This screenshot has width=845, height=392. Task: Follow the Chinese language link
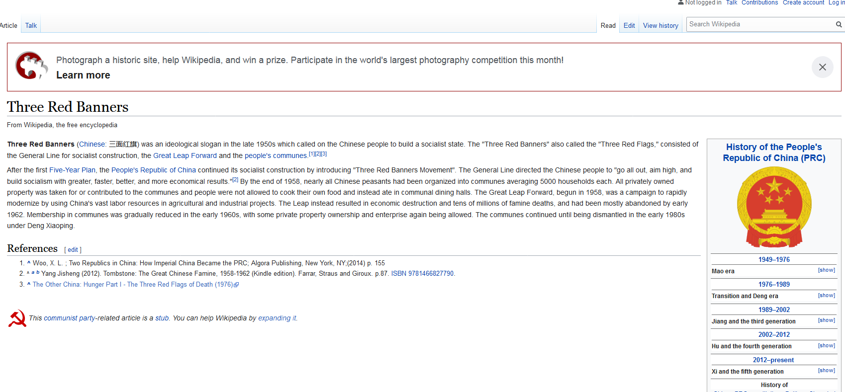pyautogui.click(x=92, y=145)
